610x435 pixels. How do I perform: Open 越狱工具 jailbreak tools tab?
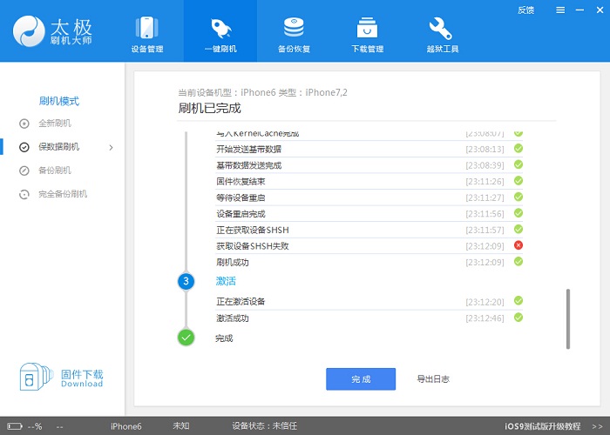coord(443,34)
